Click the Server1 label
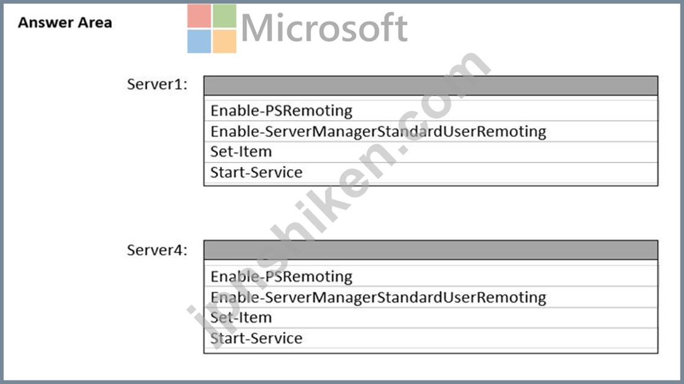 click(x=157, y=84)
